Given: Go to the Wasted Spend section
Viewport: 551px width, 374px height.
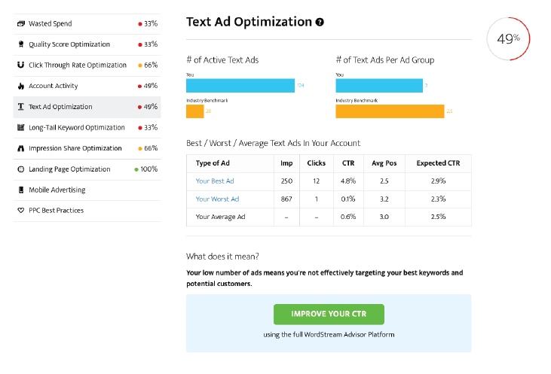Looking at the screenshot, I should (x=87, y=24).
